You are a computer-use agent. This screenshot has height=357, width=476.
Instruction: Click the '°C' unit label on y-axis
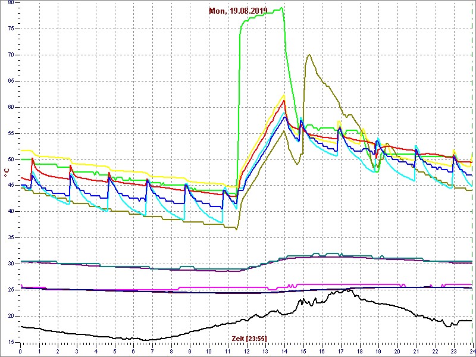pyautogui.click(x=7, y=172)
